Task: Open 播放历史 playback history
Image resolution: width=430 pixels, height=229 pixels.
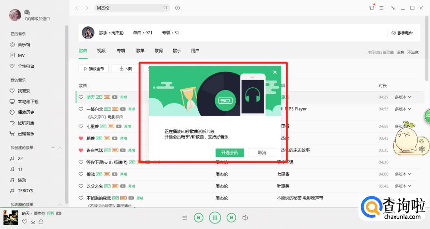Action: coord(22,112)
